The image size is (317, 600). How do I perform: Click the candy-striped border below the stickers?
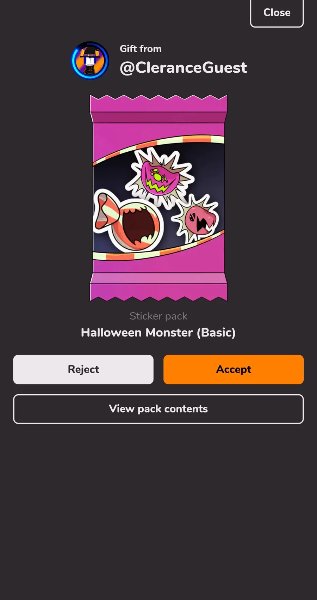click(158, 249)
